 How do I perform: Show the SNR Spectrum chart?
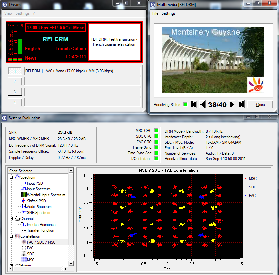[x=38, y=213]
